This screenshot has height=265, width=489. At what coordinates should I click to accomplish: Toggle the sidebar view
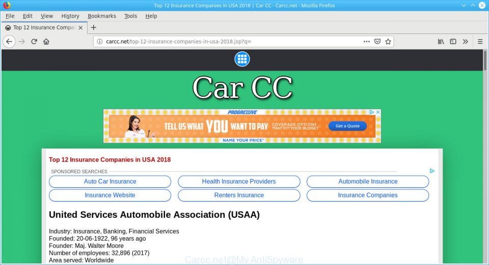tap(453, 41)
